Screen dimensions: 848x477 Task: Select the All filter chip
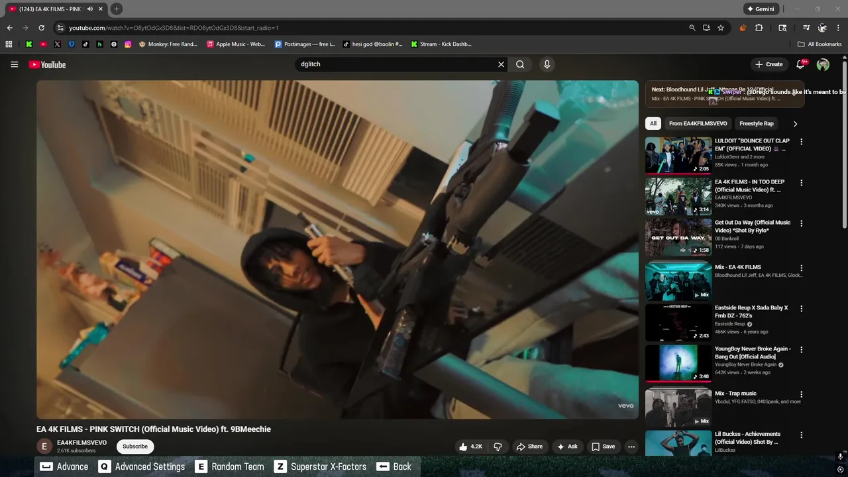[653, 123]
